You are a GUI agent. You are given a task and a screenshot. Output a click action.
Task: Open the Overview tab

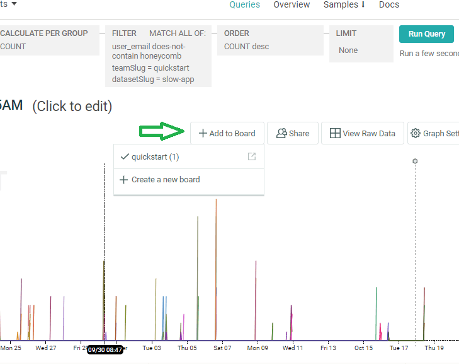292,5
